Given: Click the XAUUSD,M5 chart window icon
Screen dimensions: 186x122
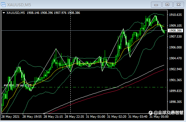Looking at the screenshot, I should tap(3, 5).
